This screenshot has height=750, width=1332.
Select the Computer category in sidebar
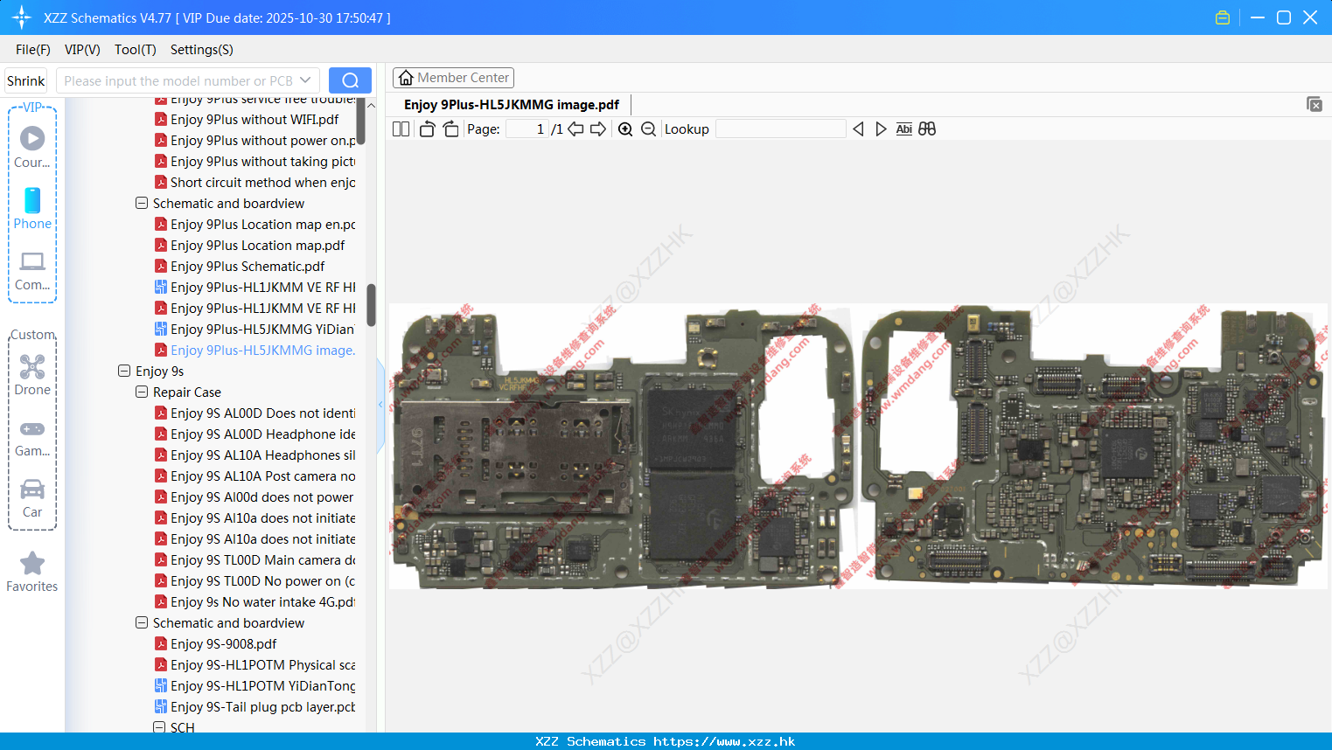(x=32, y=270)
